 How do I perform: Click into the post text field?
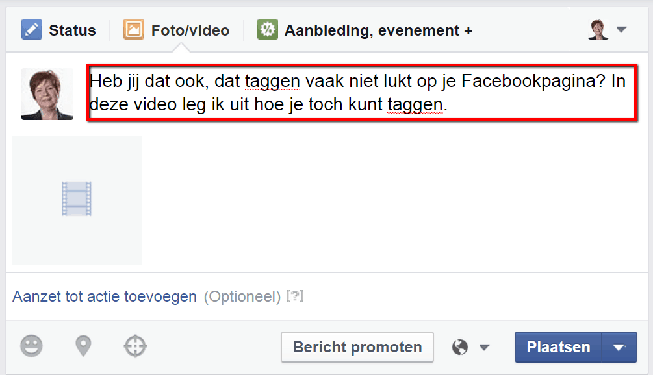[362, 92]
